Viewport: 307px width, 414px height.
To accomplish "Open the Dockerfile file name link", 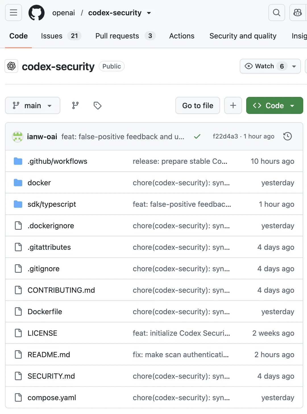I will point(45,311).
